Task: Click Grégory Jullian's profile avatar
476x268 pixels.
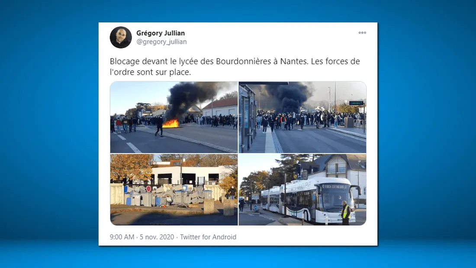Action: click(x=121, y=37)
